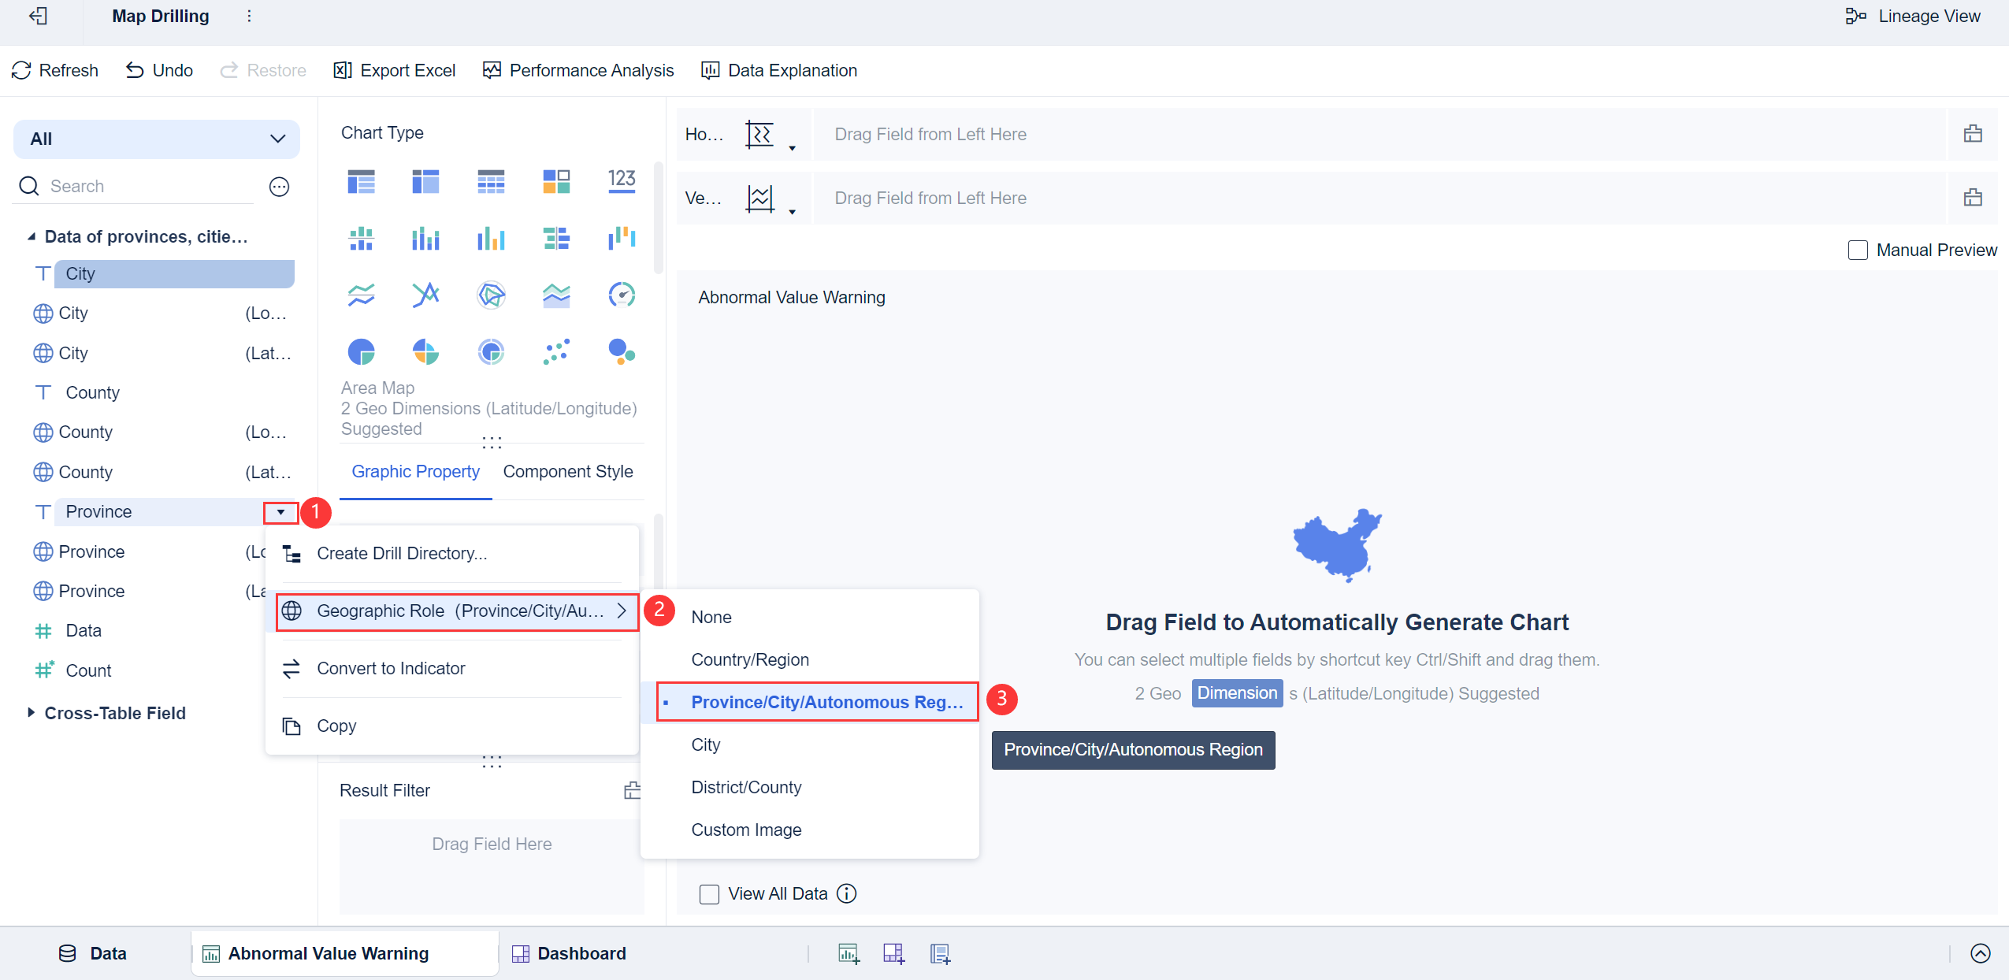Choose the grouped table chart type
This screenshot has width=2009, height=980.
point(362,181)
